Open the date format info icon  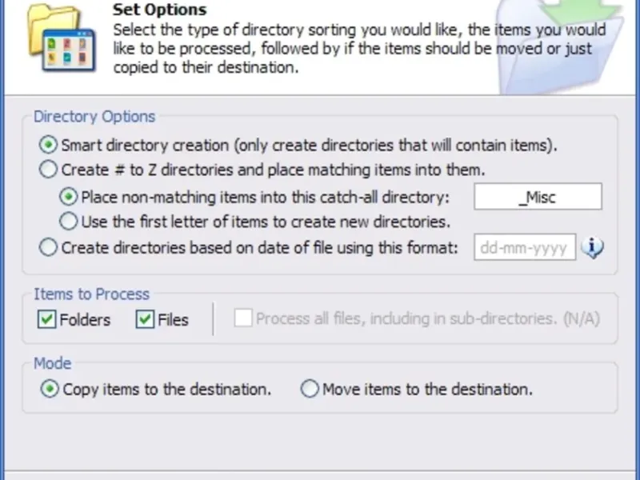(x=592, y=248)
